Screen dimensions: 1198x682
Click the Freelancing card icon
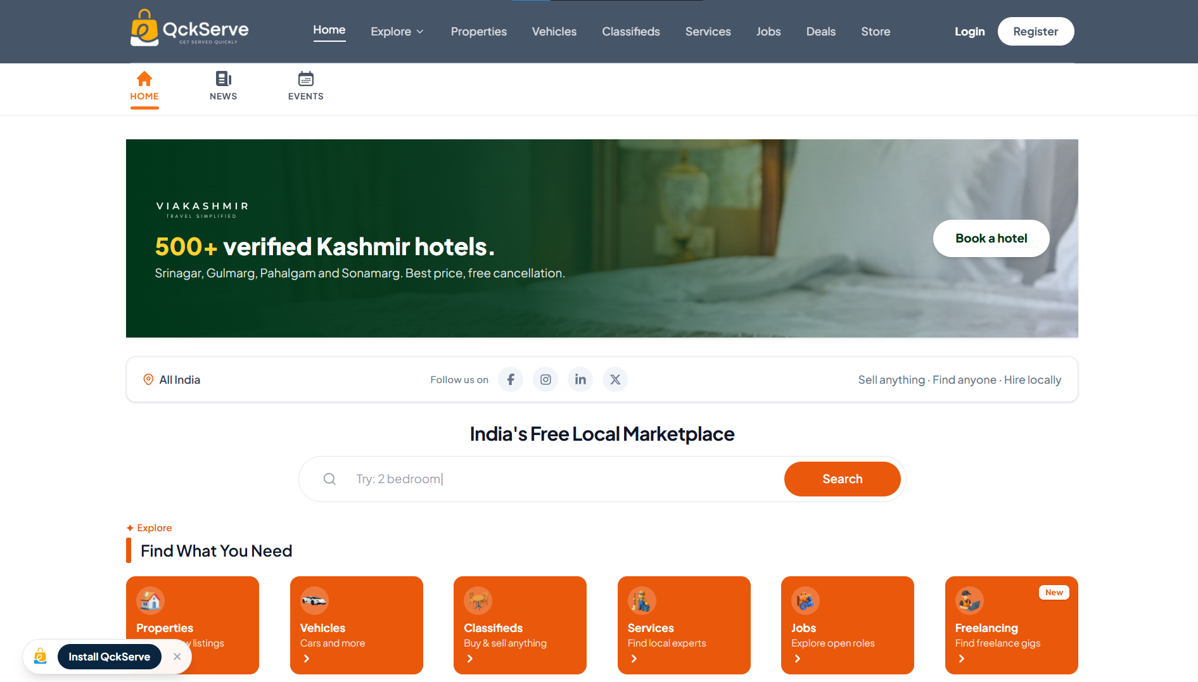(x=969, y=600)
